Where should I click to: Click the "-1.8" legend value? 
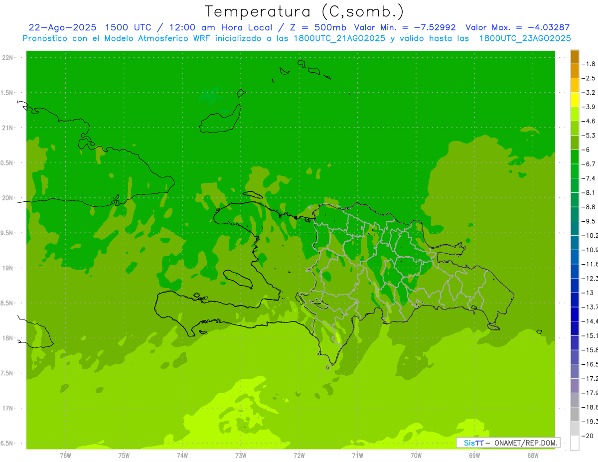[589, 64]
